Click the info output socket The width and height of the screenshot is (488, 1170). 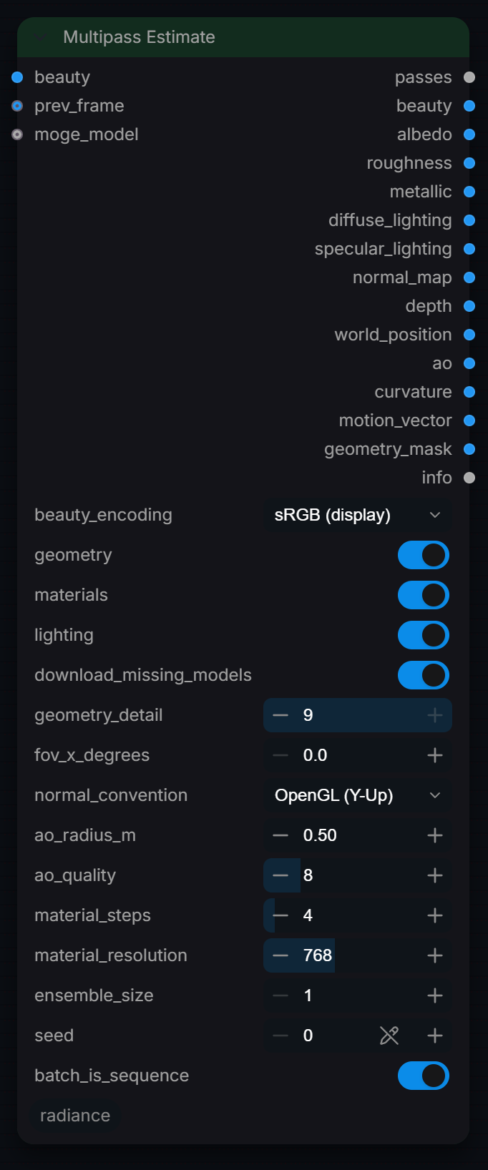click(x=469, y=478)
